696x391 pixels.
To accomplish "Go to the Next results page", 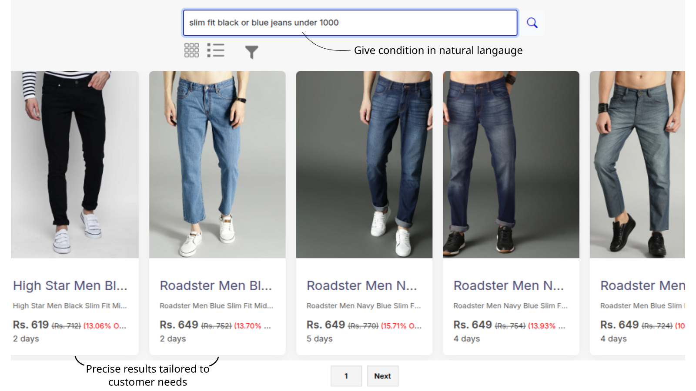I will click(382, 376).
